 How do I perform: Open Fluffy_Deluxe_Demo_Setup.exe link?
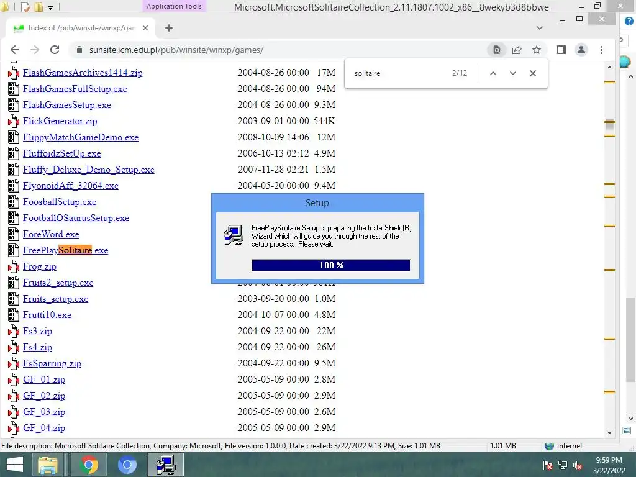click(89, 170)
